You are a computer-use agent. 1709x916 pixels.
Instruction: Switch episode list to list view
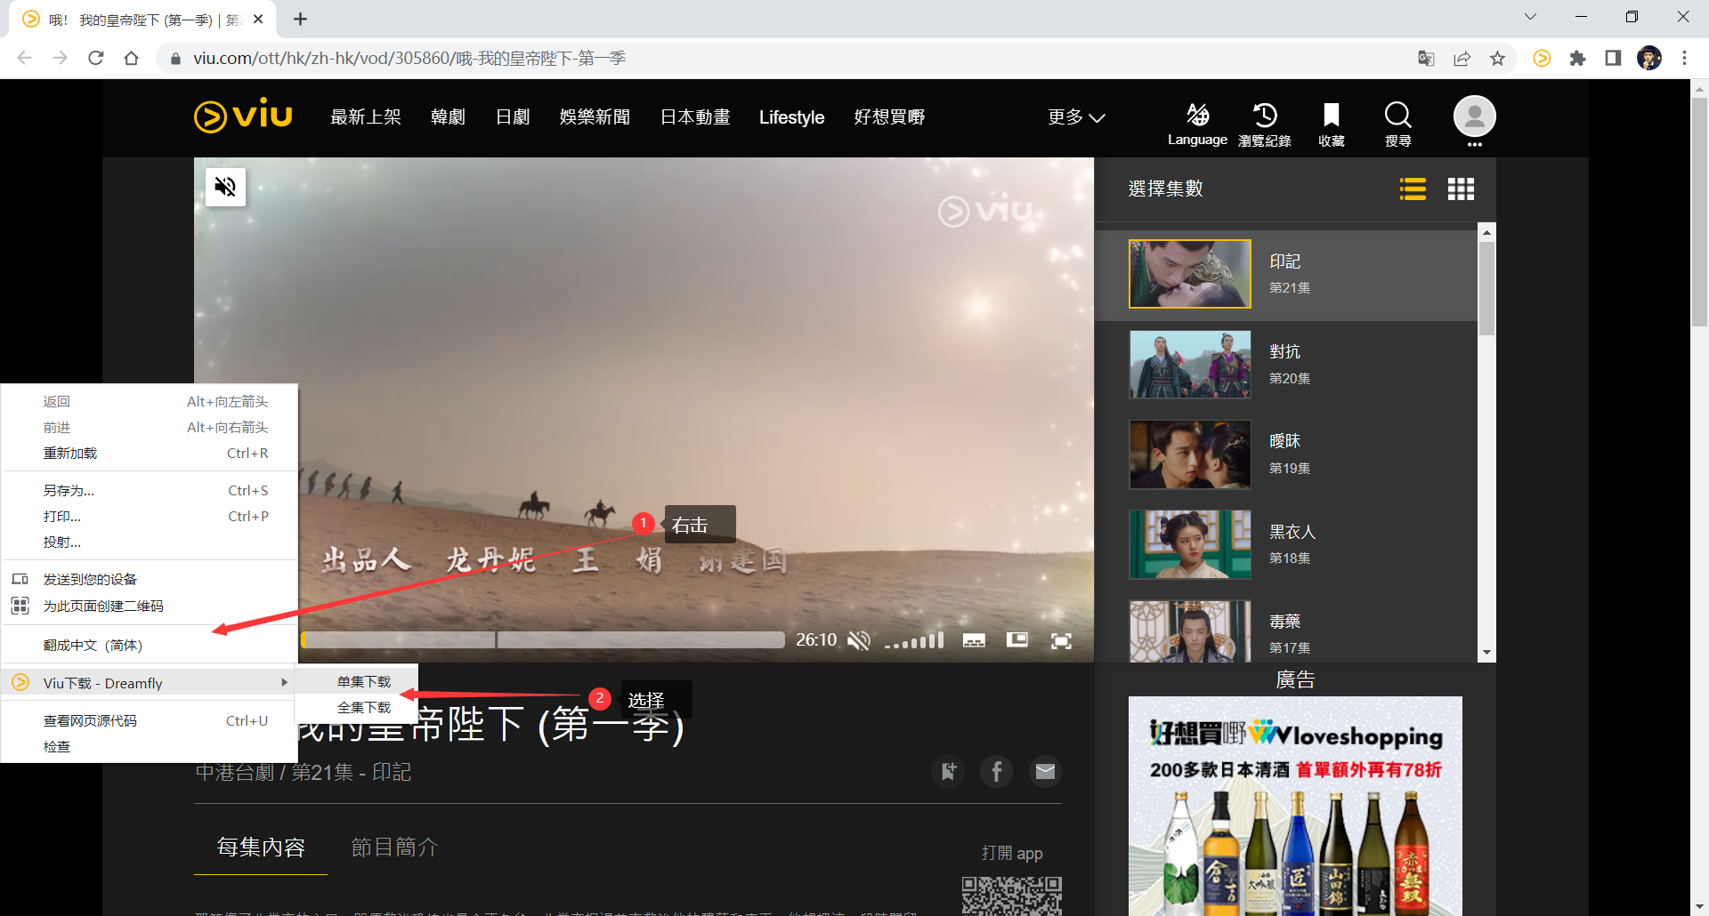tap(1413, 189)
